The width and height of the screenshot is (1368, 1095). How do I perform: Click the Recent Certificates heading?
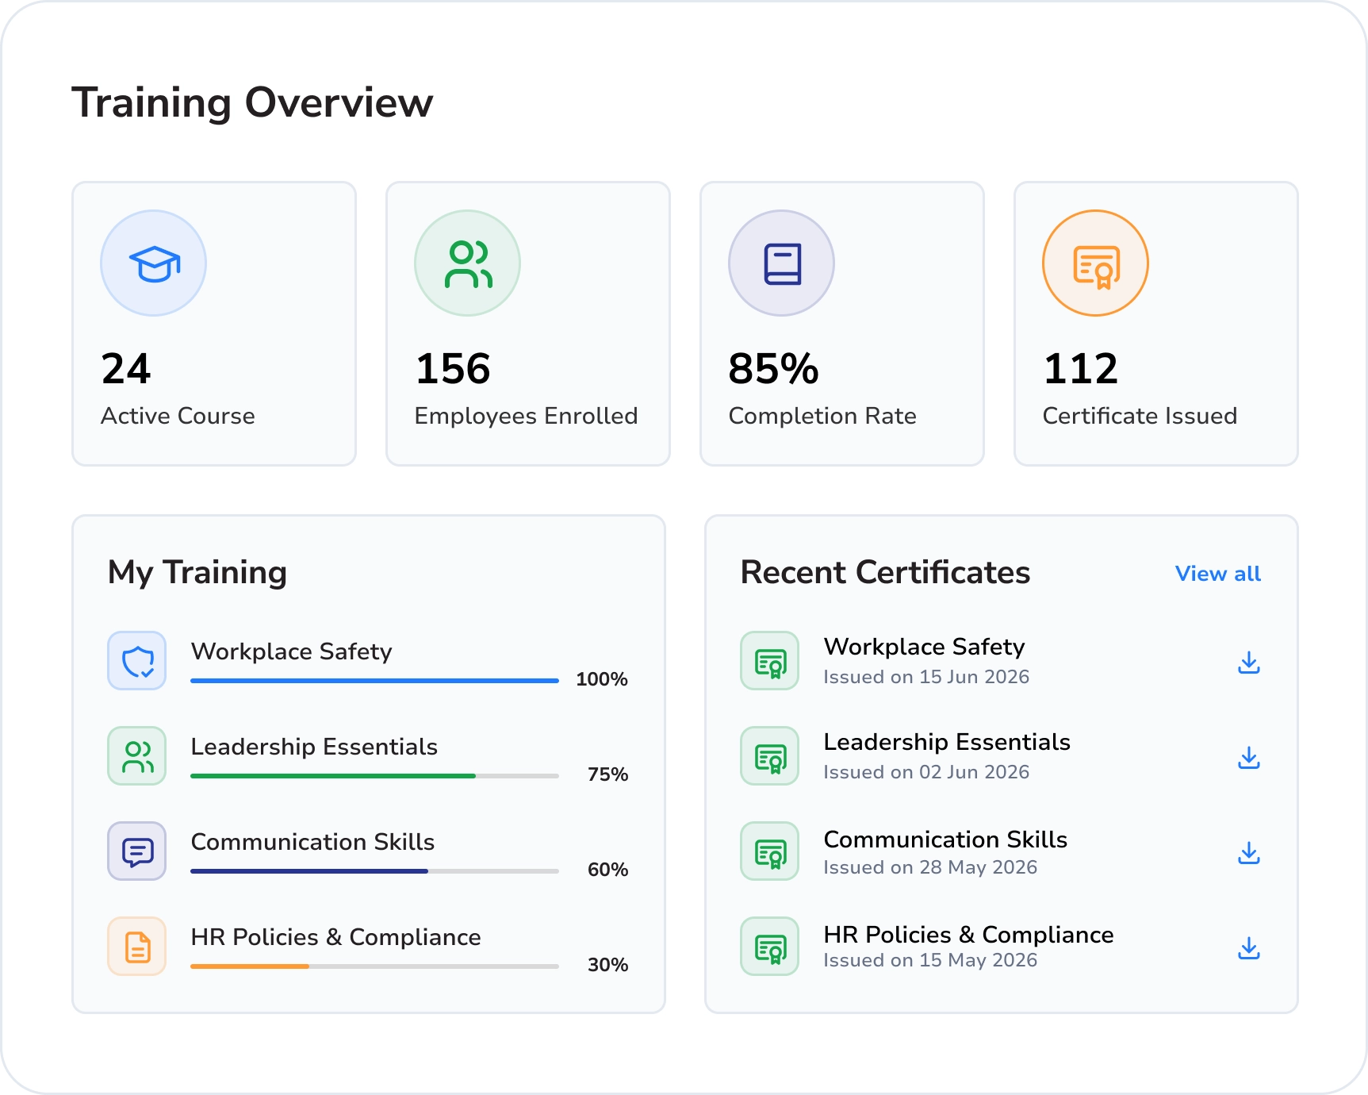point(886,572)
